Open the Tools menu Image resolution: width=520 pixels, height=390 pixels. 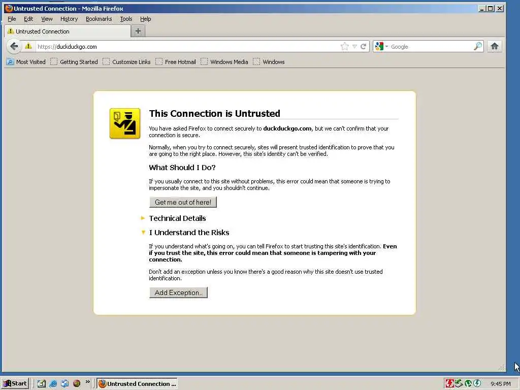(126, 19)
